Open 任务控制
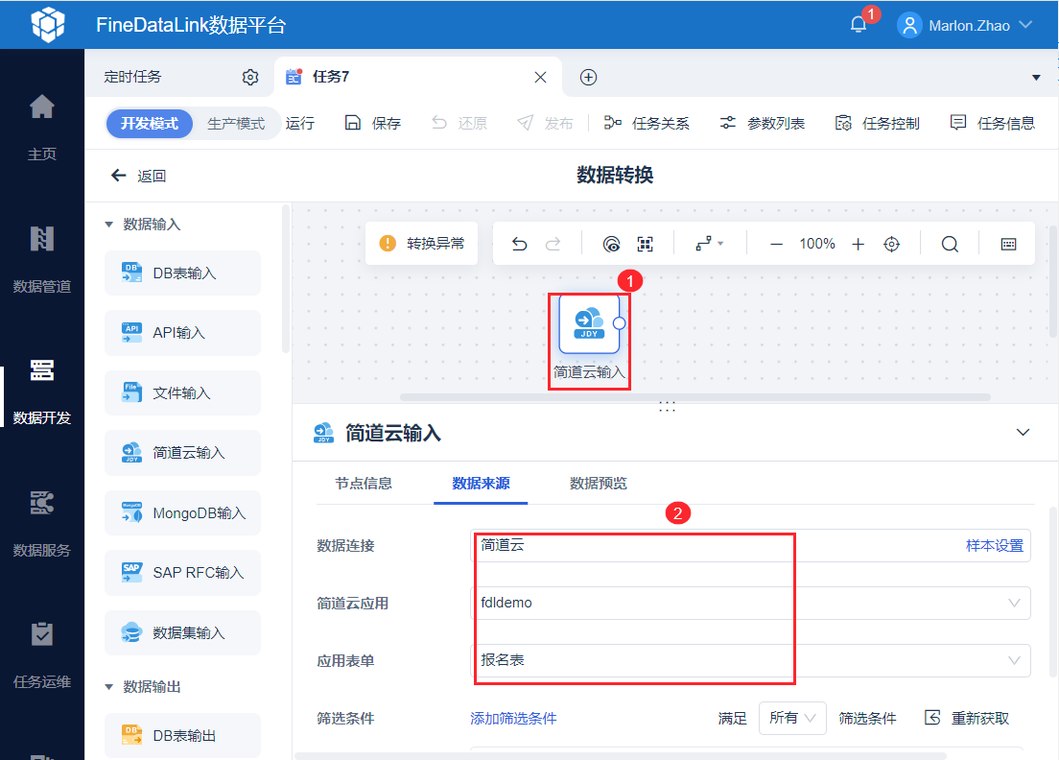This screenshot has width=1059, height=760. pyautogui.click(x=877, y=123)
